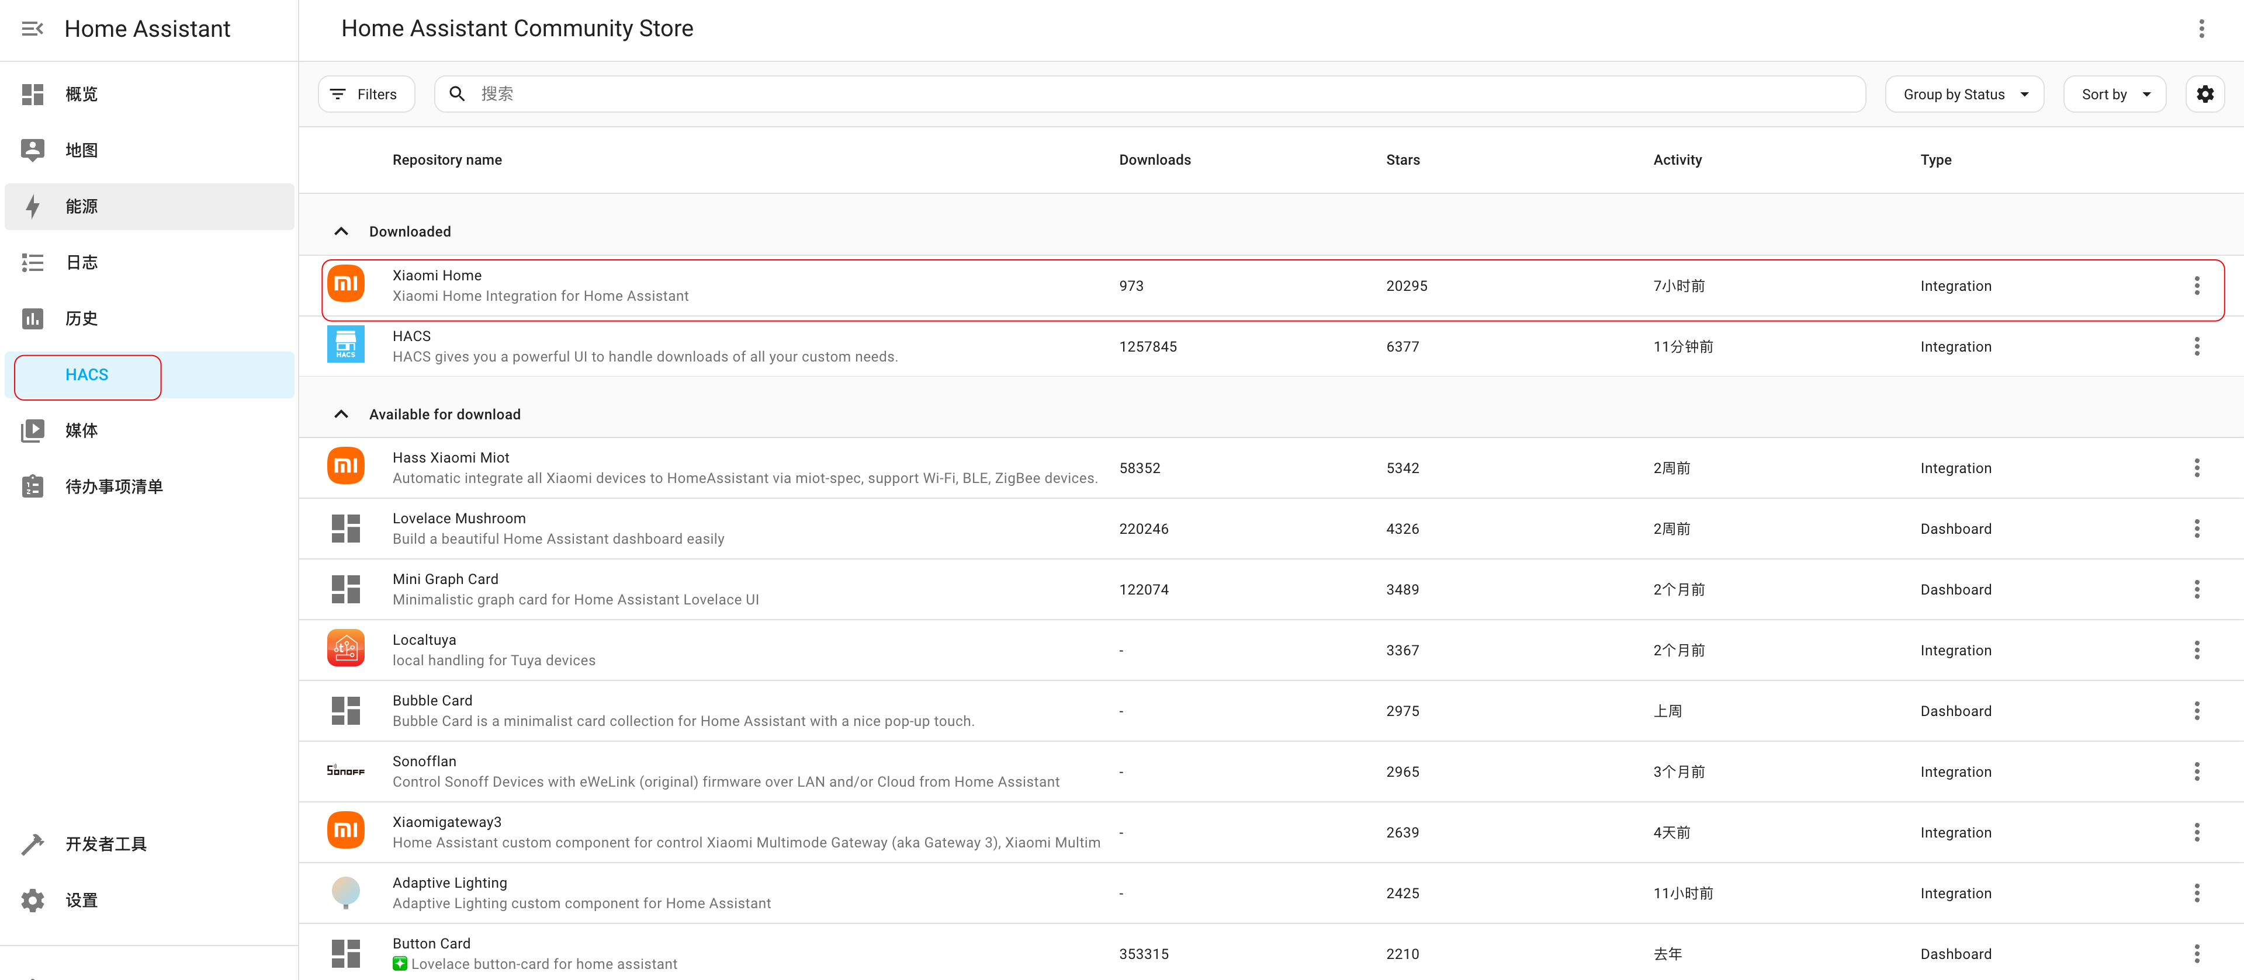Collapse the Available for download group
2244x980 pixels.
(341, 414)
